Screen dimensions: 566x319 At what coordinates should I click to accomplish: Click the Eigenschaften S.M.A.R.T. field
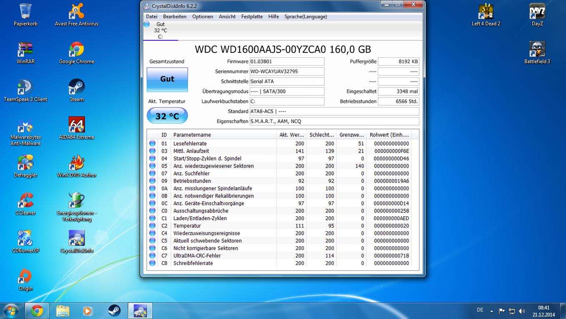[334, 121]
